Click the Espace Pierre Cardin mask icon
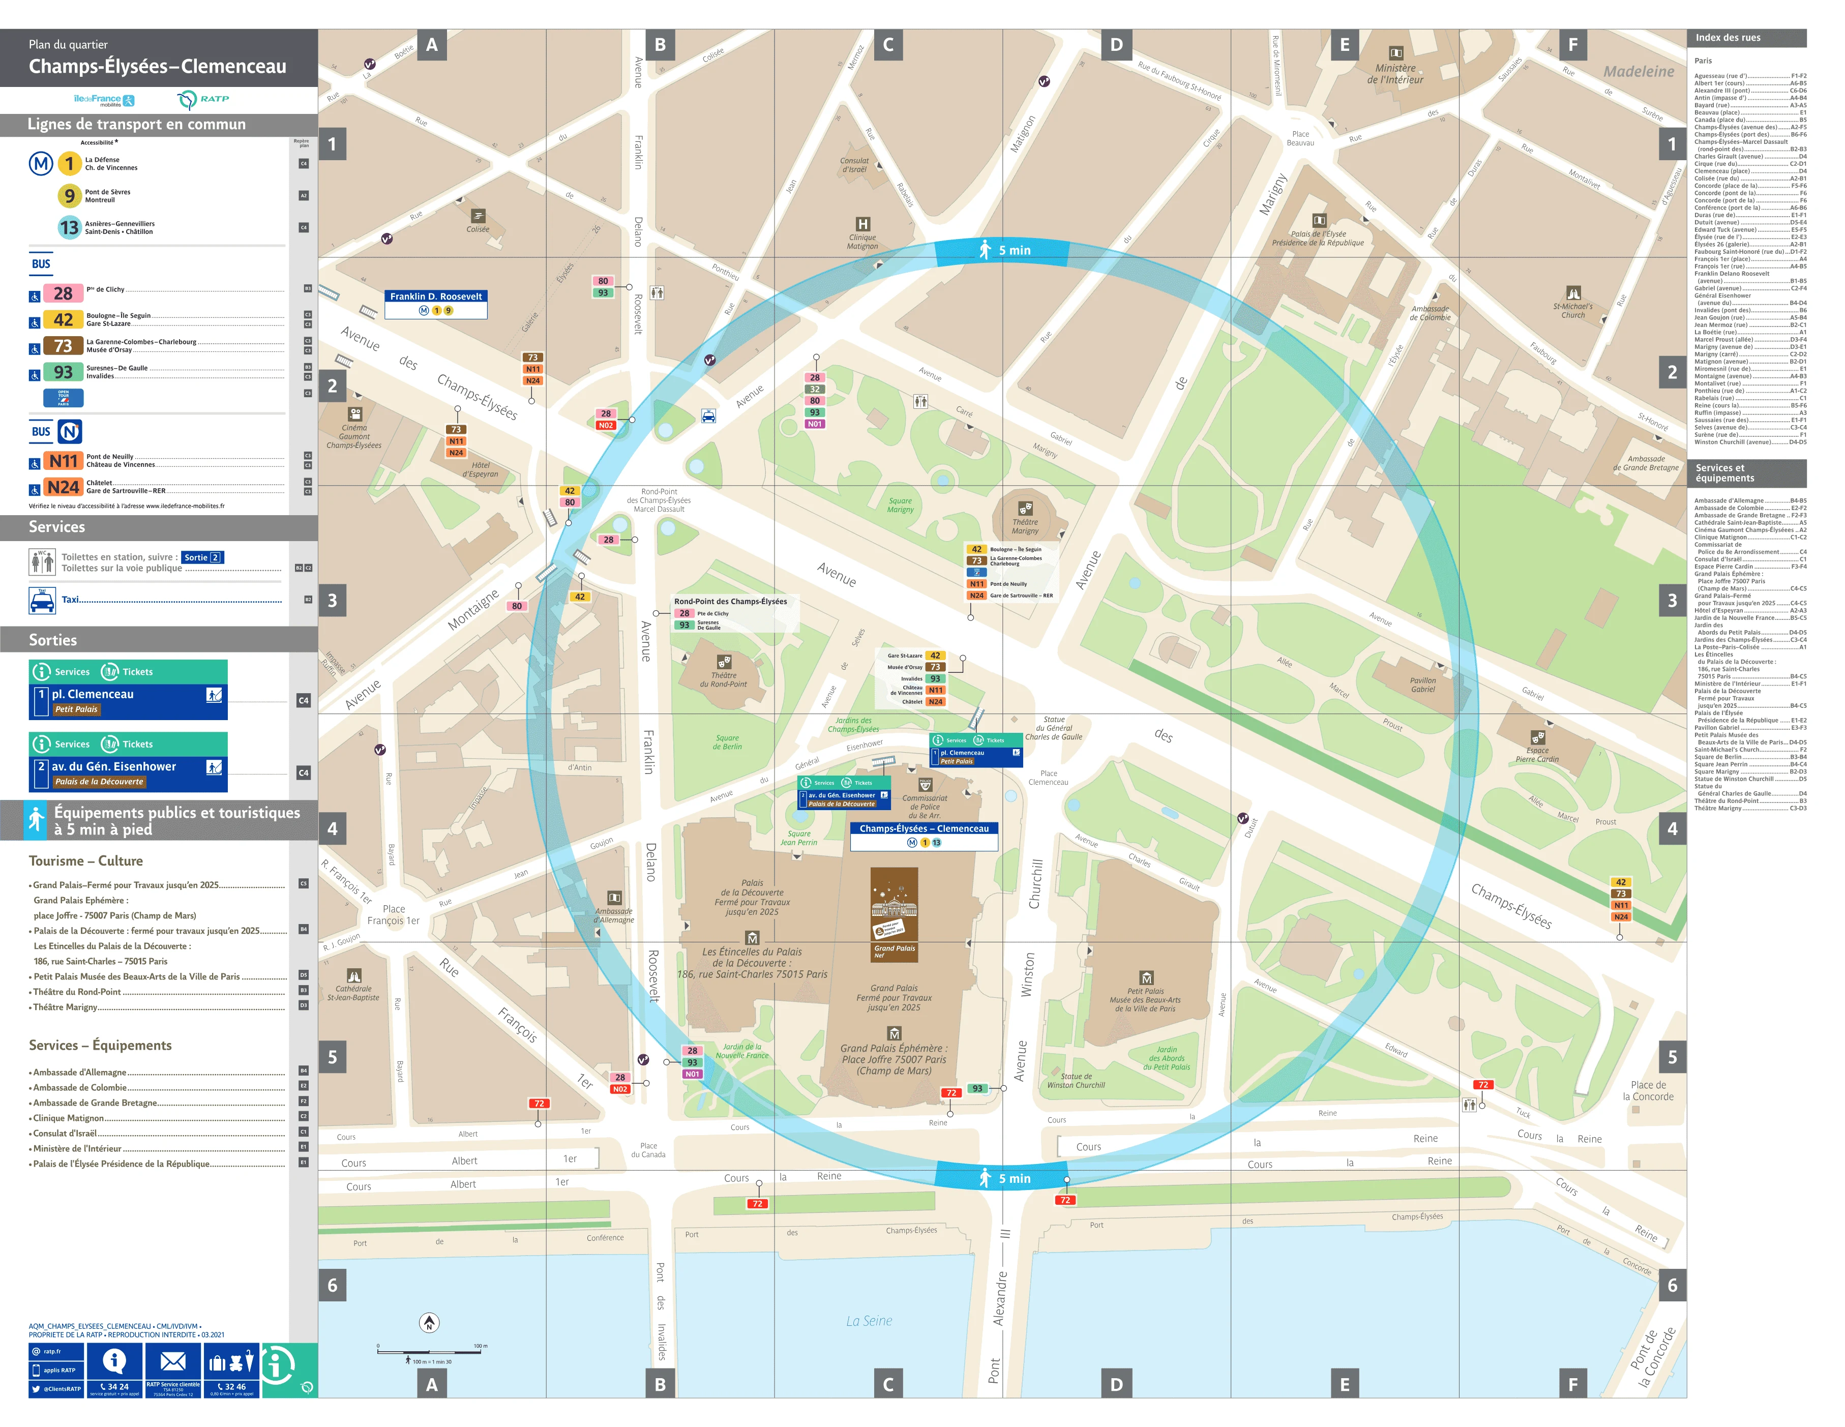1845x1427 pixels. (x=1537, y=737)
